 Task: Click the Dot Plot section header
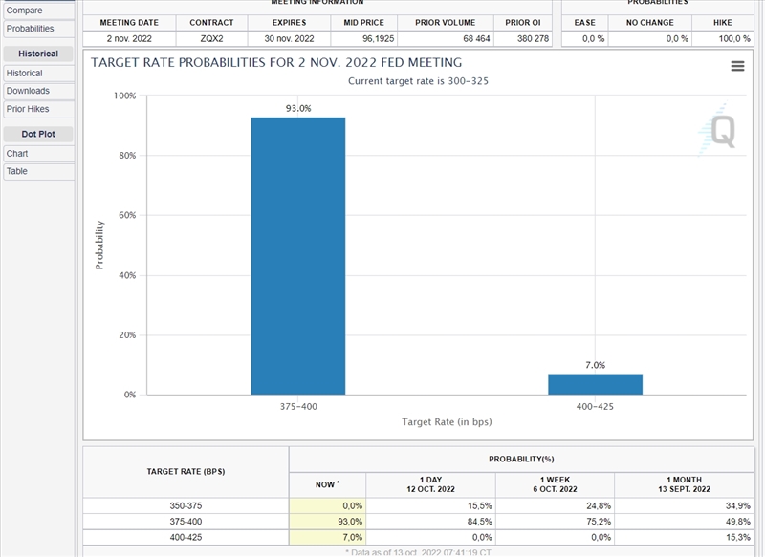(38, 134)
